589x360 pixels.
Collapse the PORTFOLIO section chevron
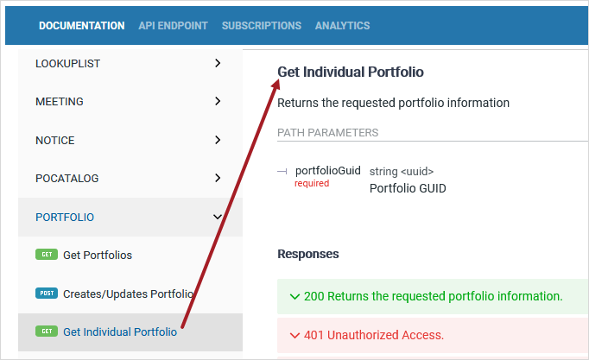click(218, 217)
